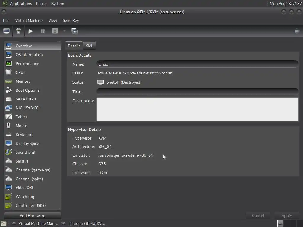
Task: Select the OS information icon
Action: (x=9, y=55)
